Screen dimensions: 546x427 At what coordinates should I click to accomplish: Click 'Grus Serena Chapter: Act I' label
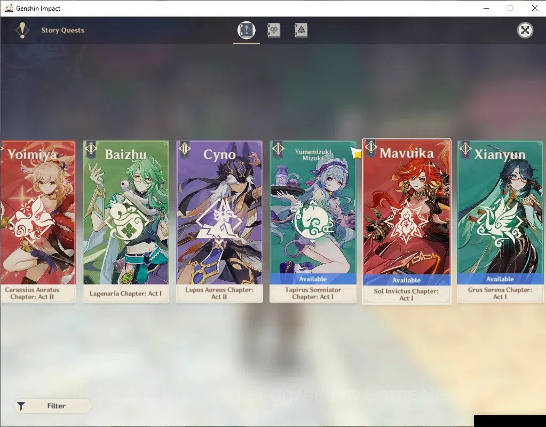click(500, 293)
